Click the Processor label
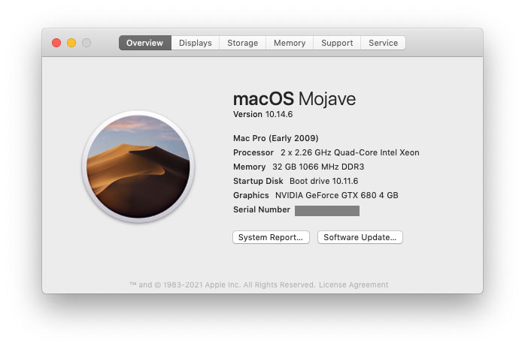This screenshot has height=349, width=525. click(x=253, y=152)
